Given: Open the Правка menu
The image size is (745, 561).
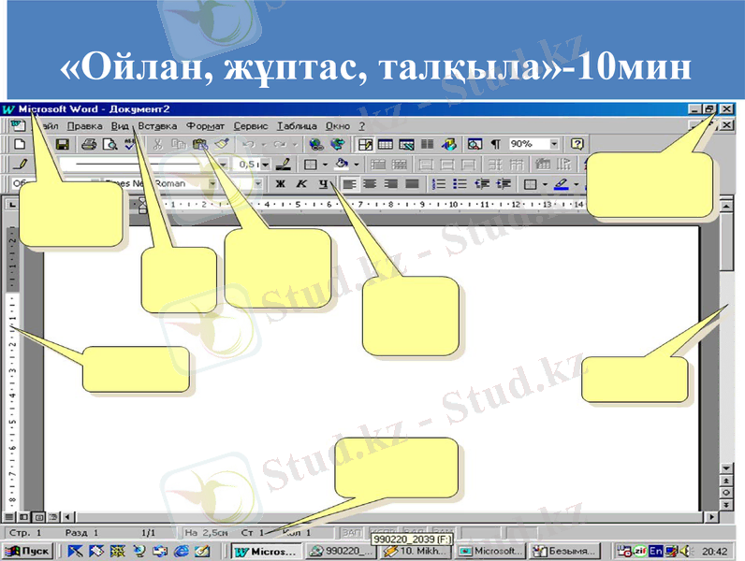Looking at the screenshot, I should (84, 126).
